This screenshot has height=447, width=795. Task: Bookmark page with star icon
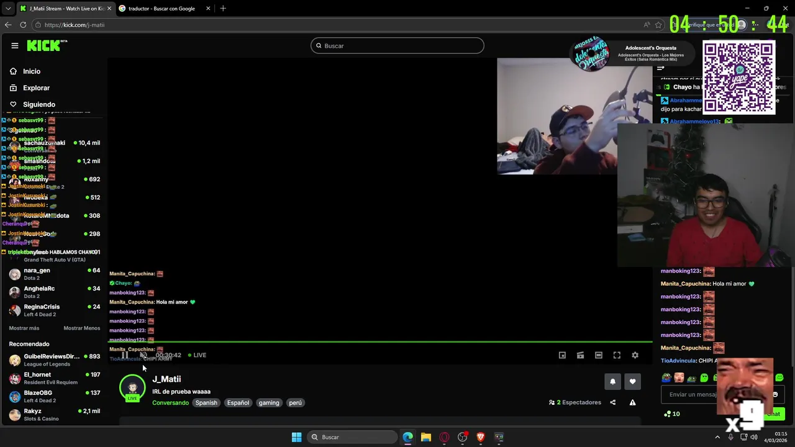[x=658, y=25]
